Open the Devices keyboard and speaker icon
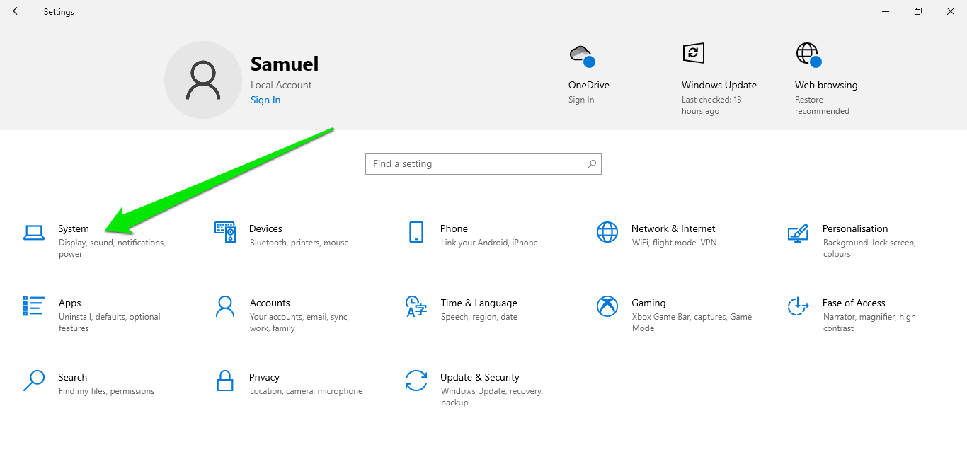The image size is (967, 469). [225, 232]
